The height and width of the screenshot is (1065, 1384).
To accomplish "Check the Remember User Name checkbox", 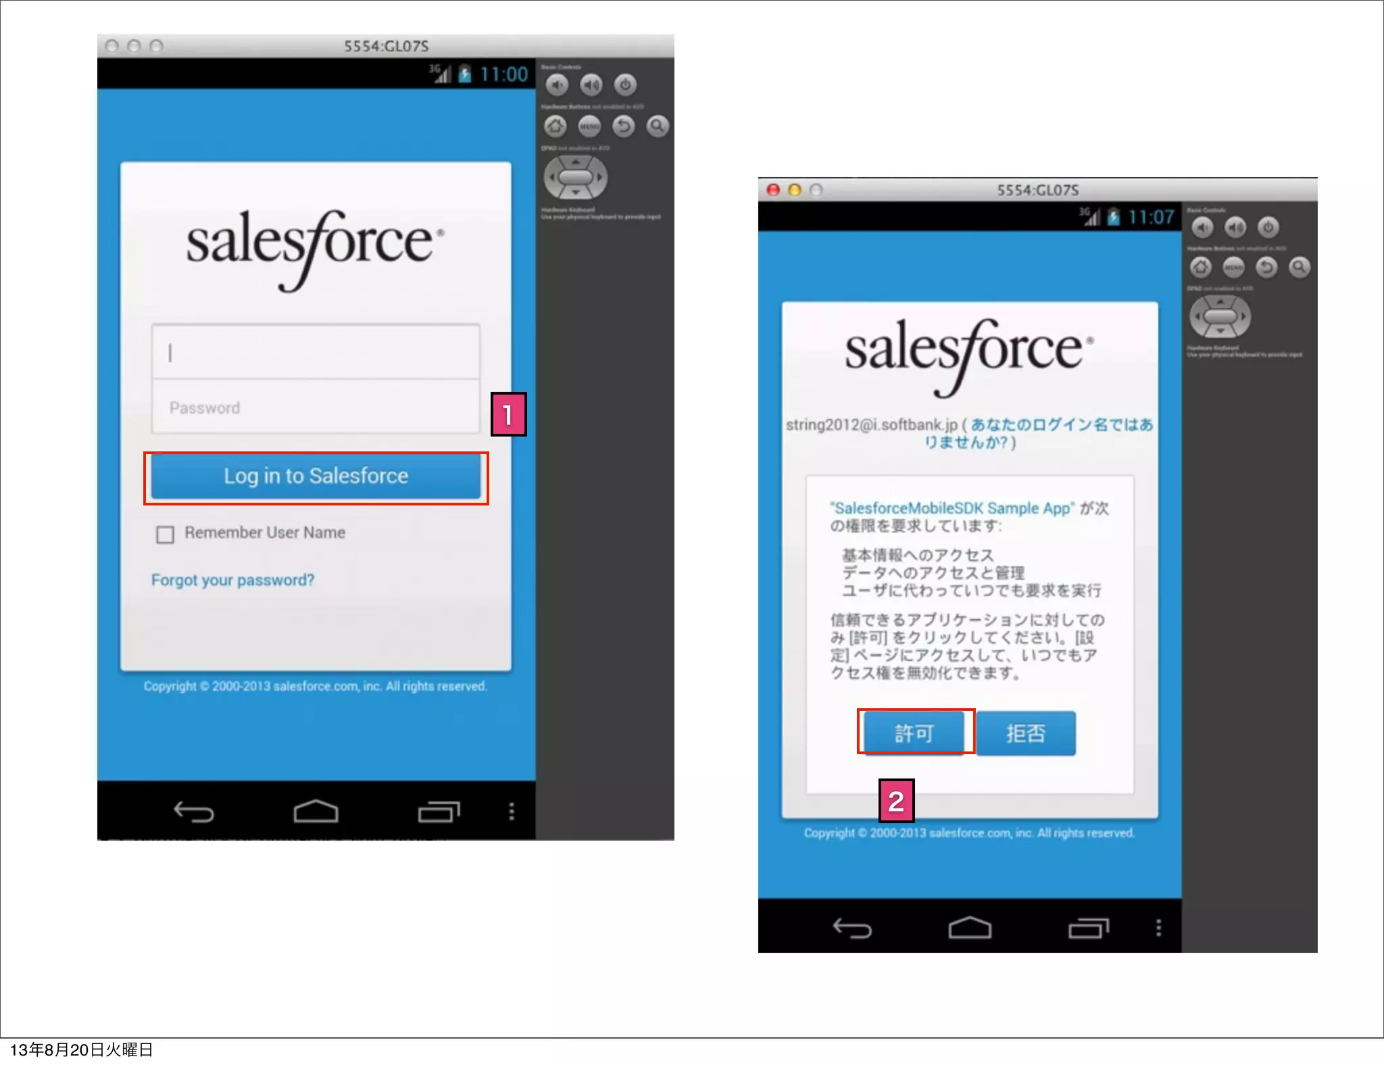I will [x=165, y=535].
